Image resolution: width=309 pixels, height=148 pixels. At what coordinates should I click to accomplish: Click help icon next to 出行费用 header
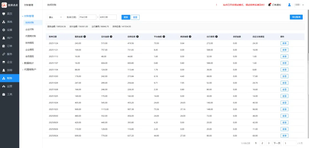coord(216,37)
